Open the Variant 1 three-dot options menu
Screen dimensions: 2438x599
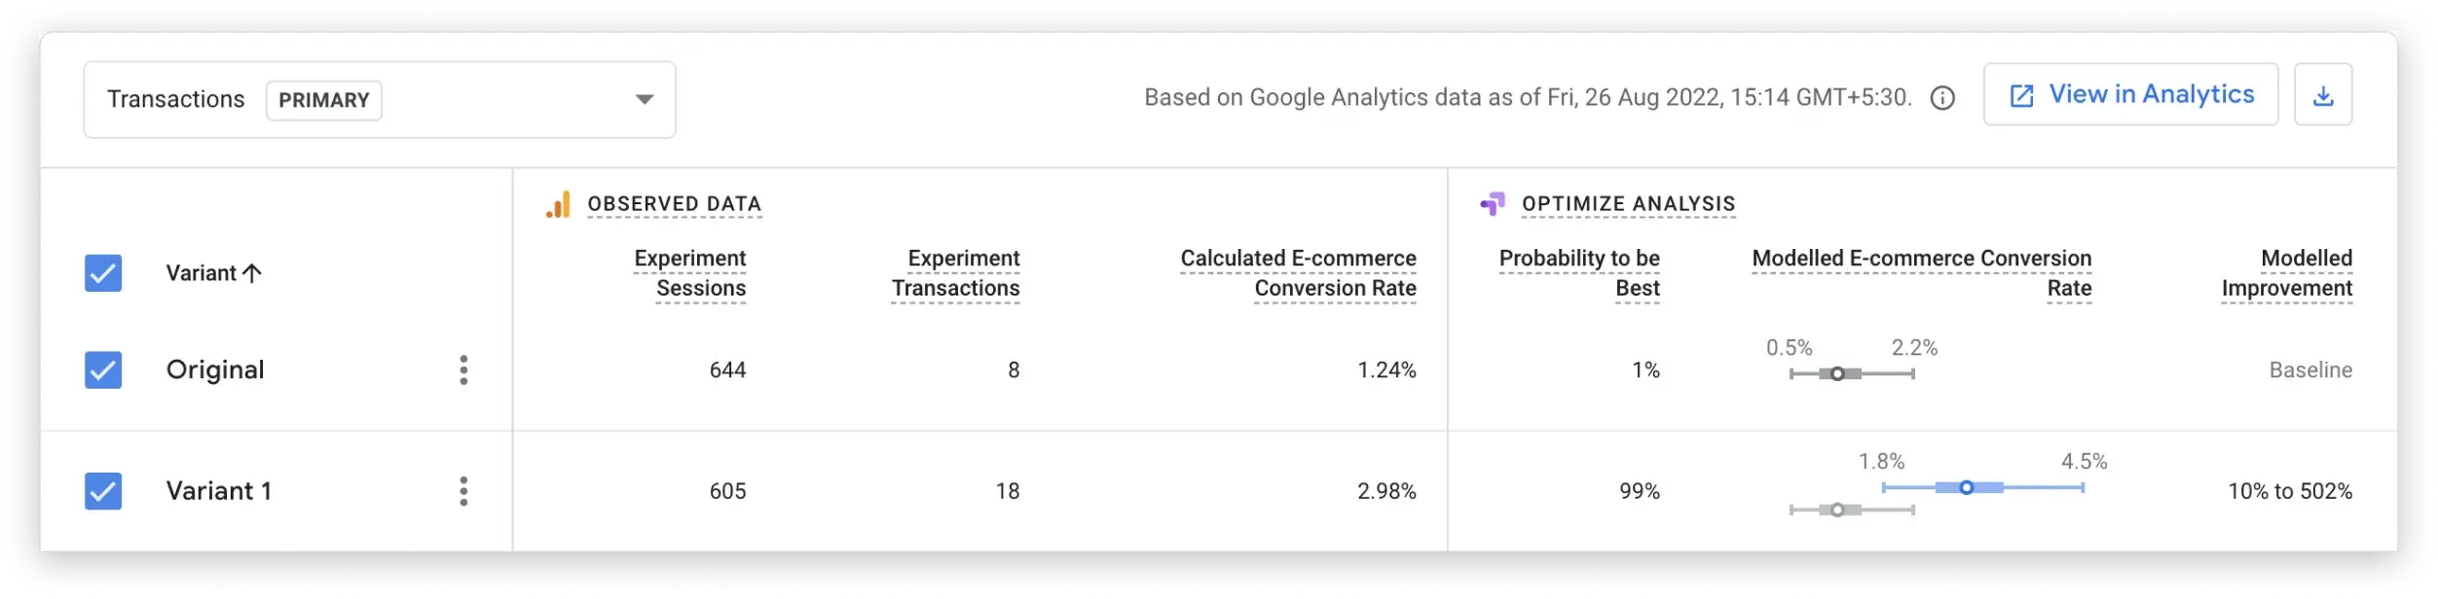click(463, 492)
